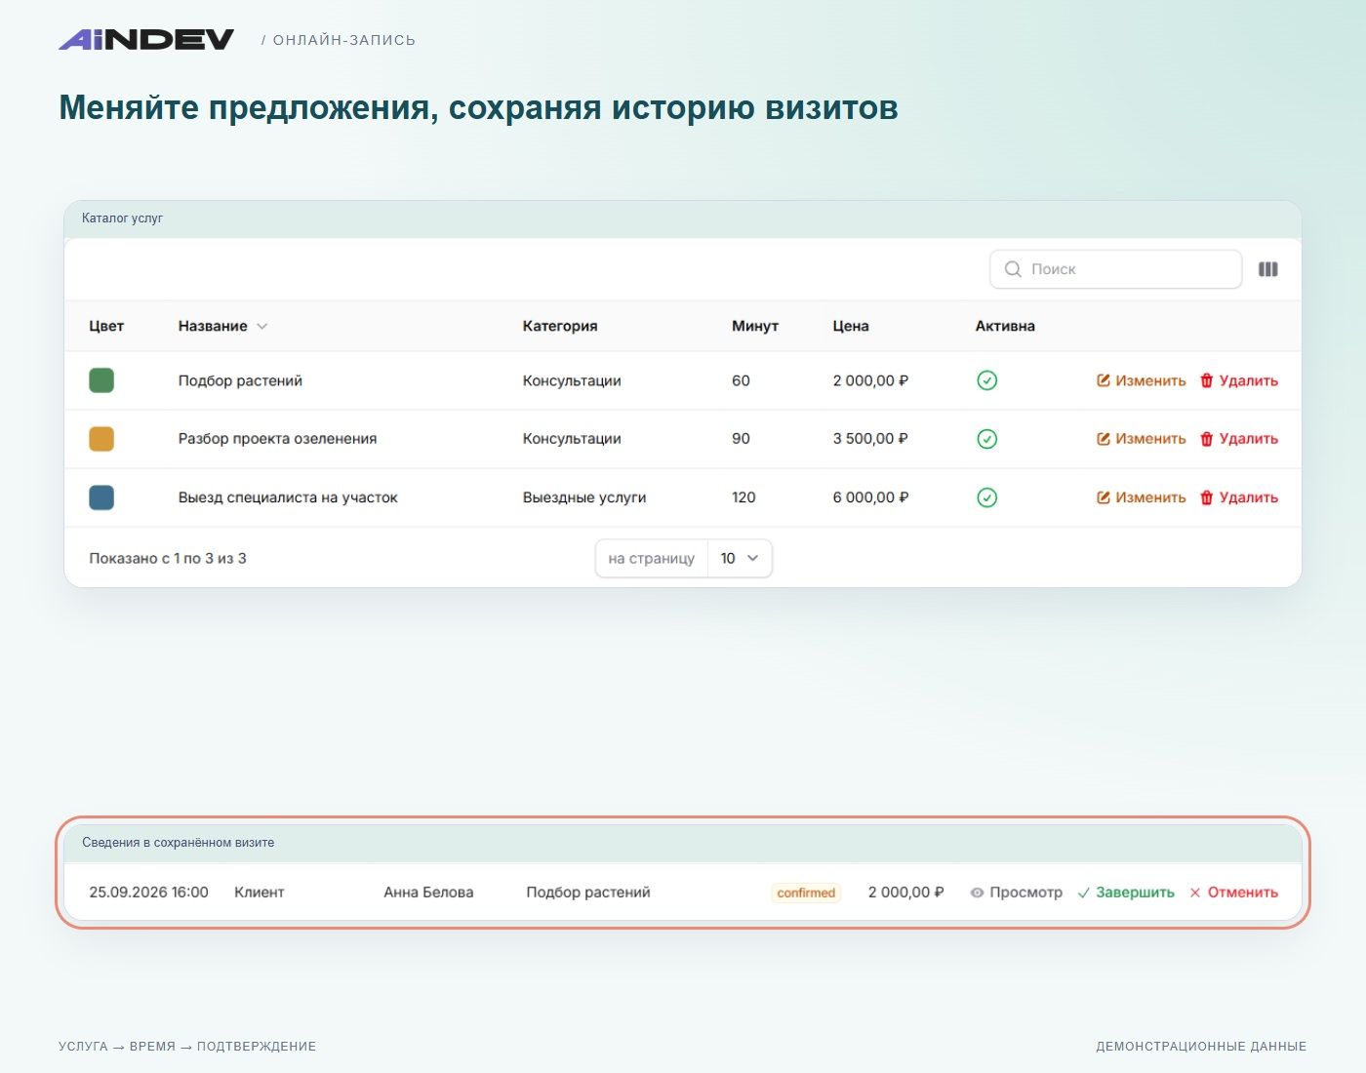
Task: Select the Подбор растений name in catalog
Action: click(x=240, y=380)
